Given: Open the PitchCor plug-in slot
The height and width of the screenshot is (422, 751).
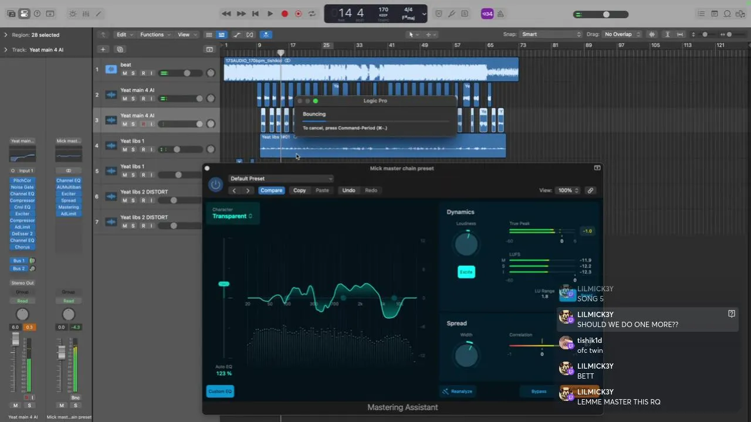Looking at the screenshot, I should tap(22, 181).
